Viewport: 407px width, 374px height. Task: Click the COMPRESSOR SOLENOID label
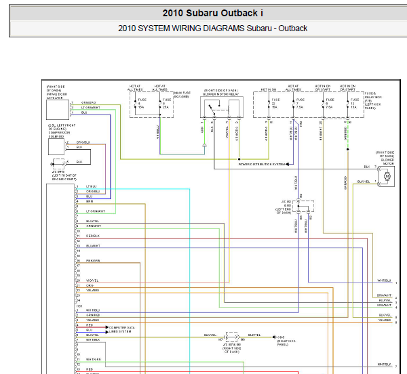62,131
